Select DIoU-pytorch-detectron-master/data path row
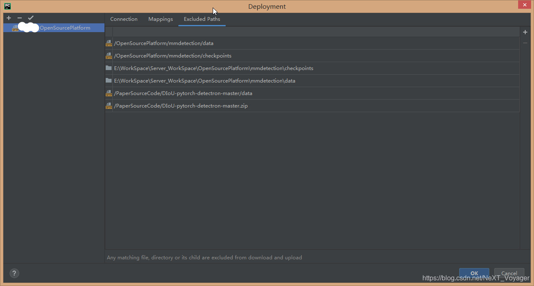 [x=312, y=93]
